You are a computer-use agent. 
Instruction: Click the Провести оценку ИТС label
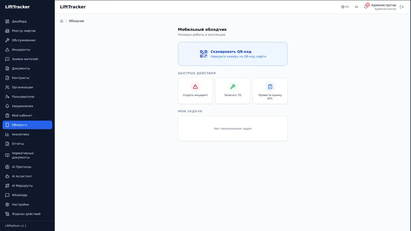tap(270, 97)
